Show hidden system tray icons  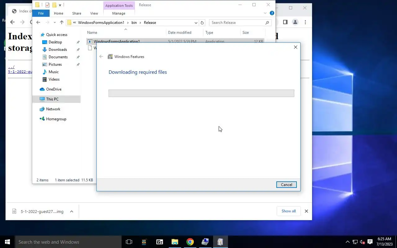(348, 242)
